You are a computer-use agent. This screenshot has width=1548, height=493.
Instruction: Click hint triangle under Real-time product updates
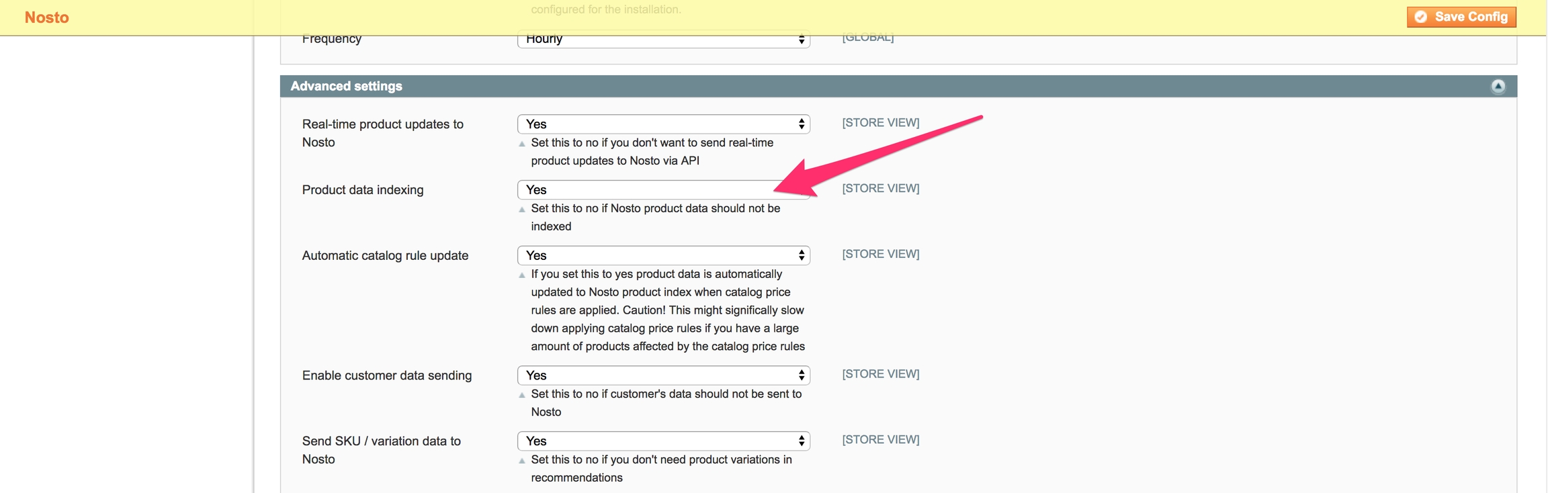click(522, 144)
